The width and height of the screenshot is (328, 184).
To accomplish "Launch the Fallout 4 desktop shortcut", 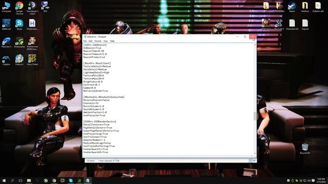I will 19,60.
